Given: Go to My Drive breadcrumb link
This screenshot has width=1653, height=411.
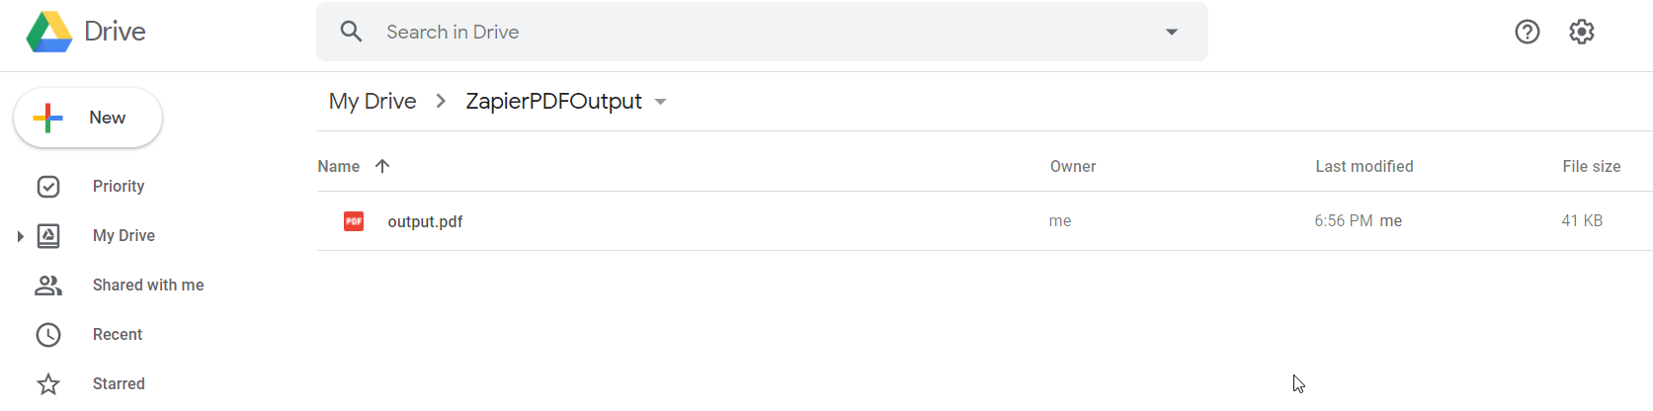Looking at the screenshot, I should pos(372,101).
